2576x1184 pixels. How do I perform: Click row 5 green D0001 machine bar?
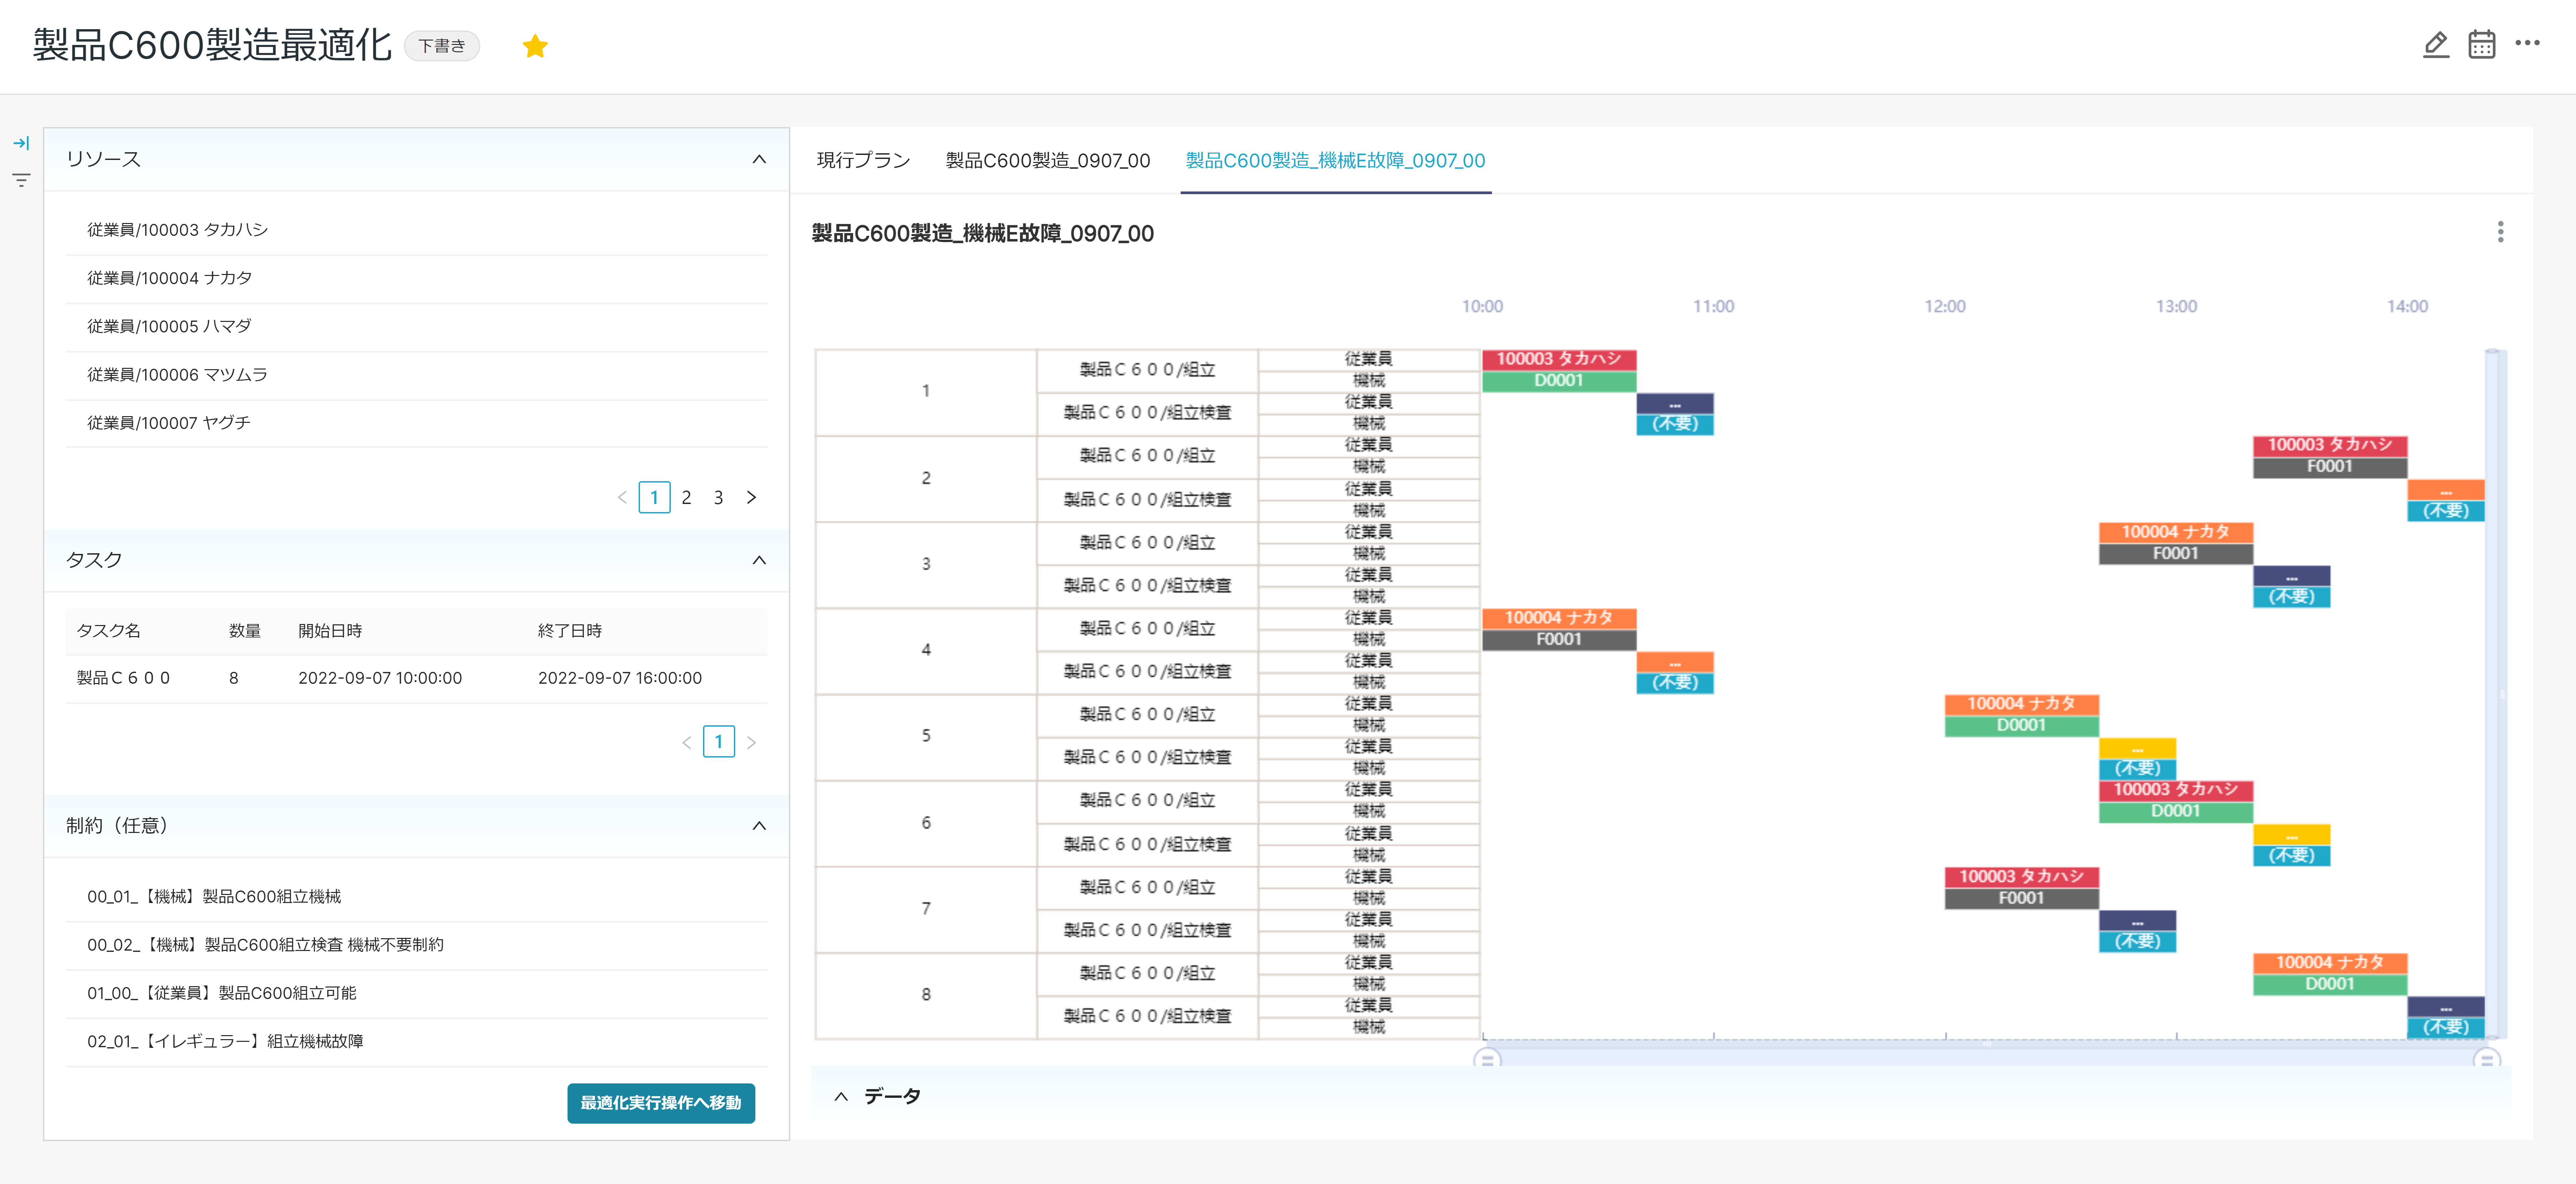pyautogui.click(x=2022, y=726)
